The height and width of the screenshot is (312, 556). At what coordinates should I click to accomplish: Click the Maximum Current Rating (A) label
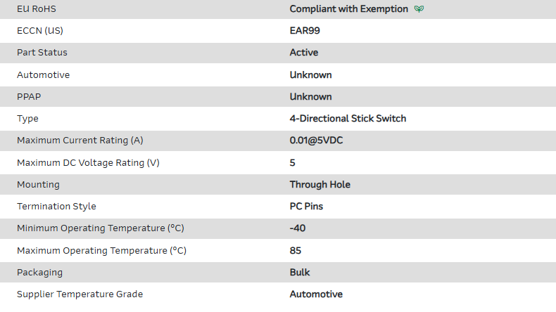80,141
